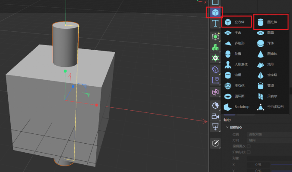The image size is (292, 172).
Task: Add a 胶囊 capsule primitive
Action: (233, 54)
